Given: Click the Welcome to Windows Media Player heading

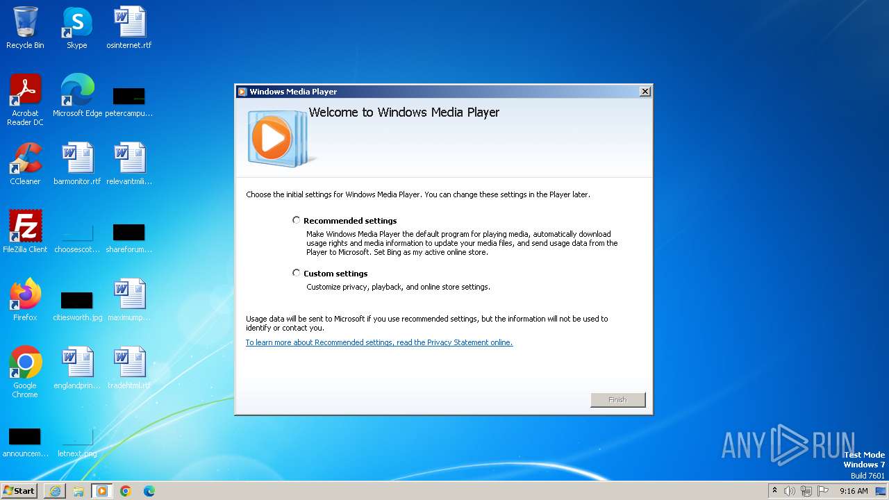Looking at the screenshot, I should (x=404, y=112).
